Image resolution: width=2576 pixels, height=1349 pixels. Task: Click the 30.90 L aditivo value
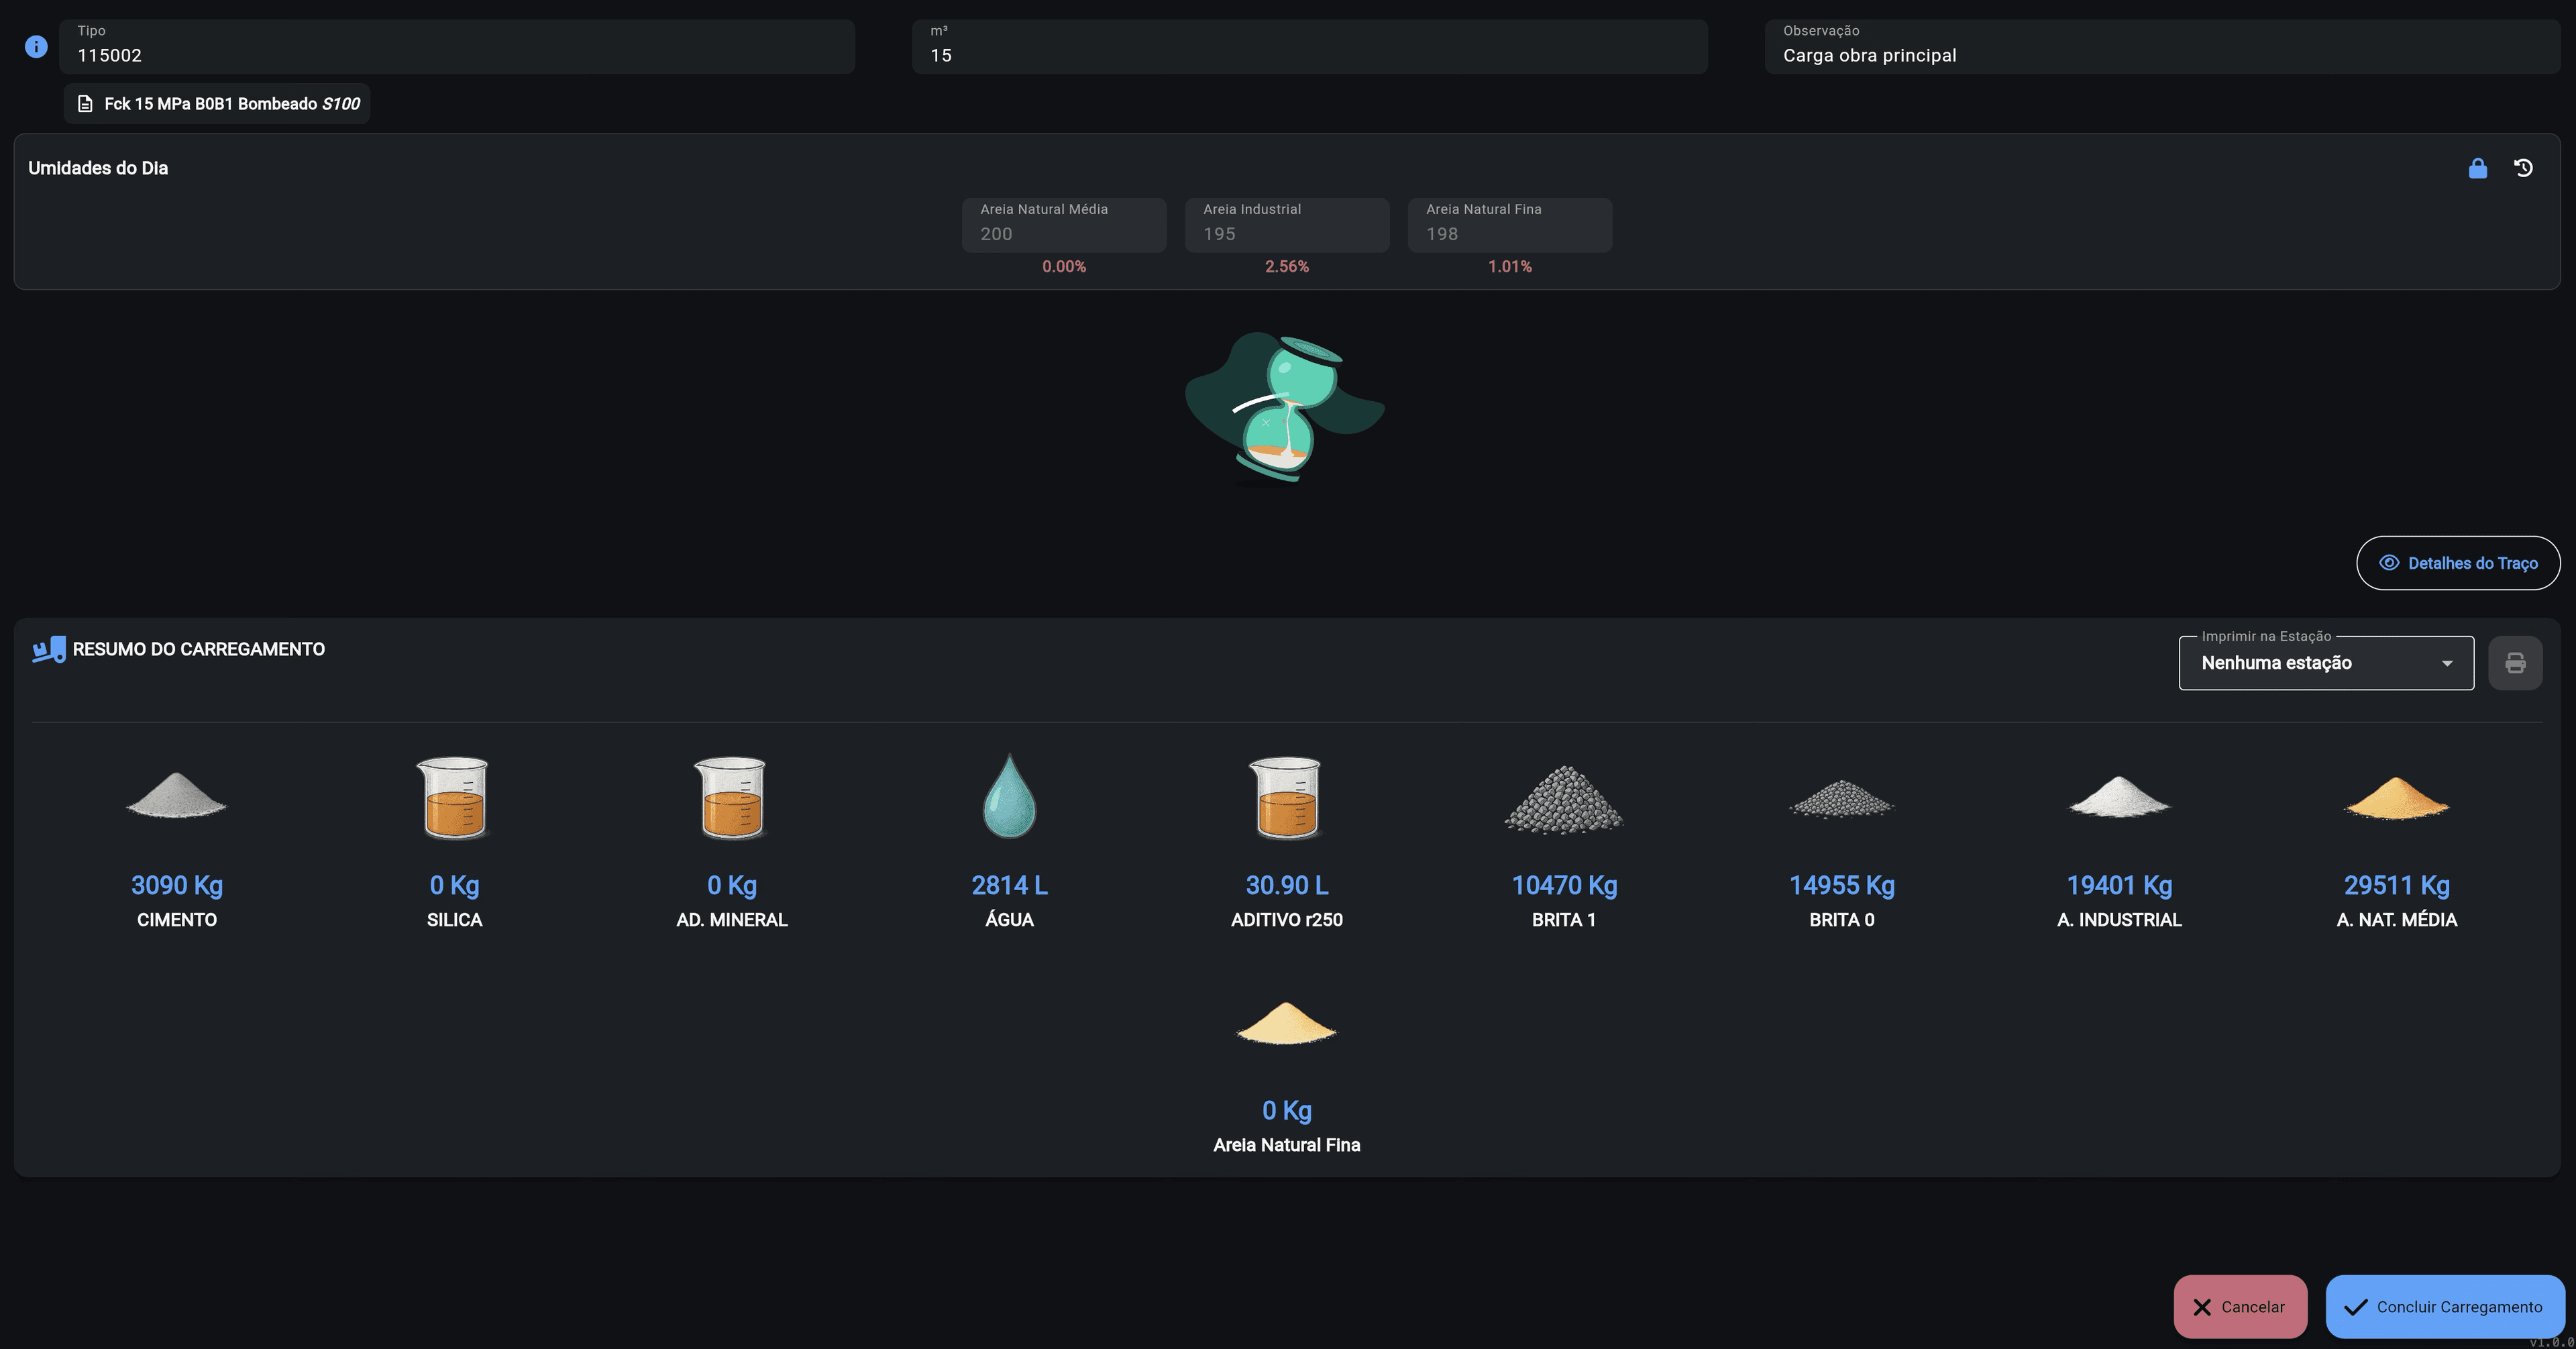pos(1286,885)
